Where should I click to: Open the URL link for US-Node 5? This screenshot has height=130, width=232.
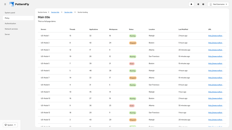[x=215, y=64]
